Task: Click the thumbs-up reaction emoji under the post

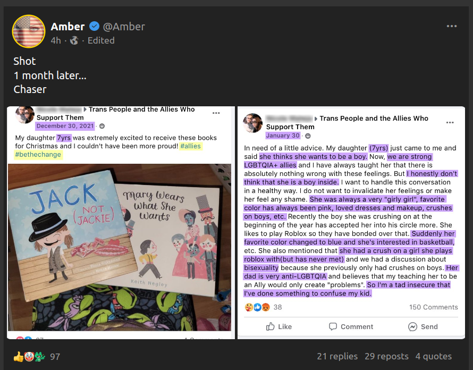Action: 18,357
